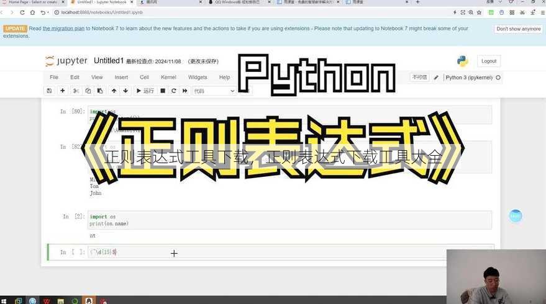The image size is (546, 304).
Task: Paste cells below using the clipboard icon
Action: (x=100, y=91)
